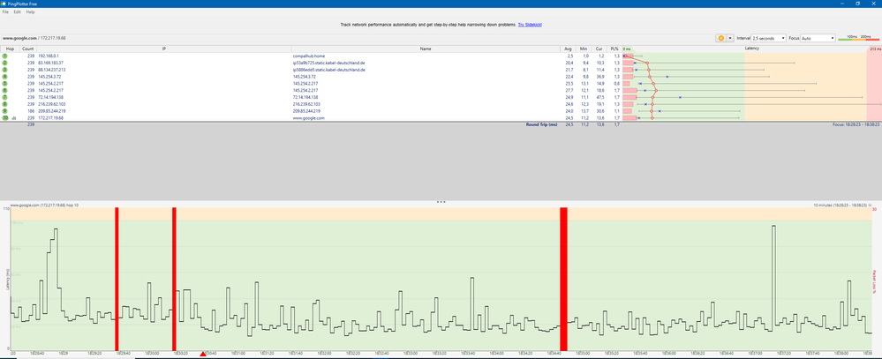Open the Interval dropdown set to 2,5 seconds
The image size is (882, 359).
(x=768, y=38)
